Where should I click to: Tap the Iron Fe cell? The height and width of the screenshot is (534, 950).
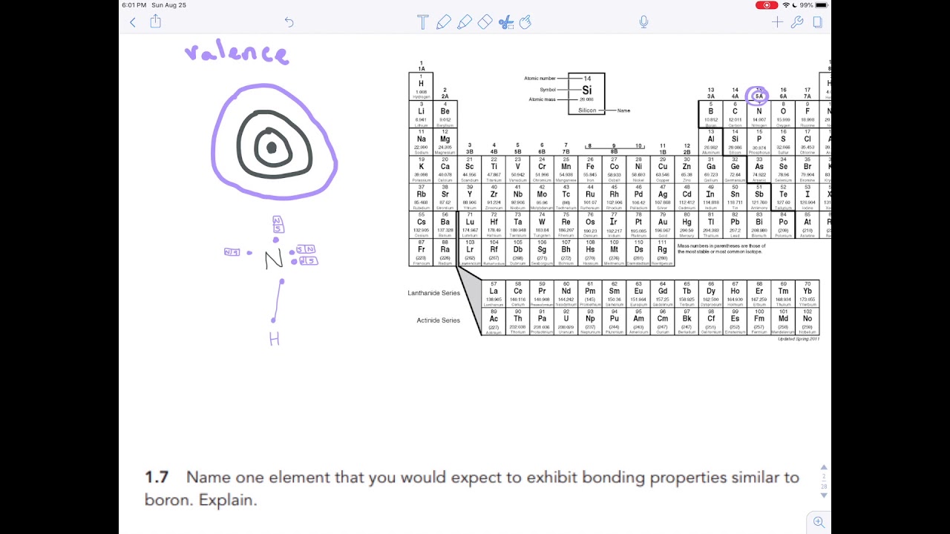590,169
